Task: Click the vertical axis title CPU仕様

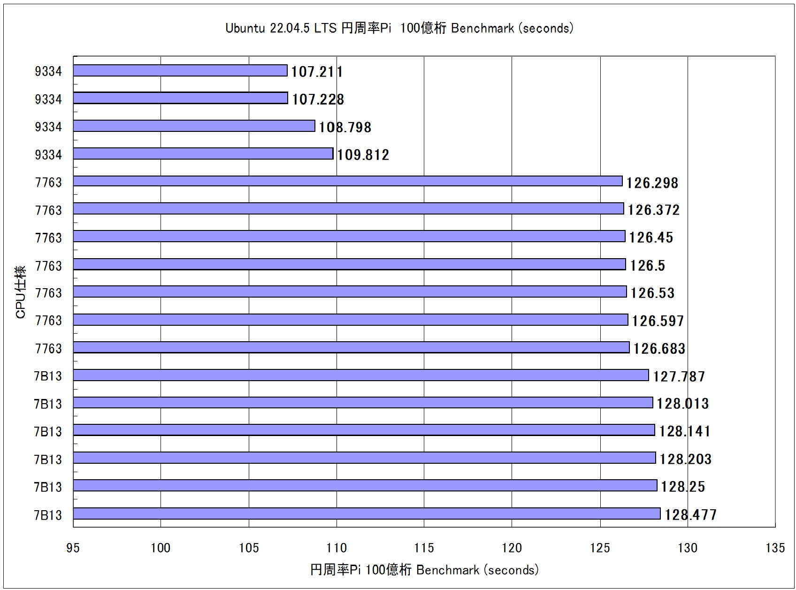Action: point(21,292)
